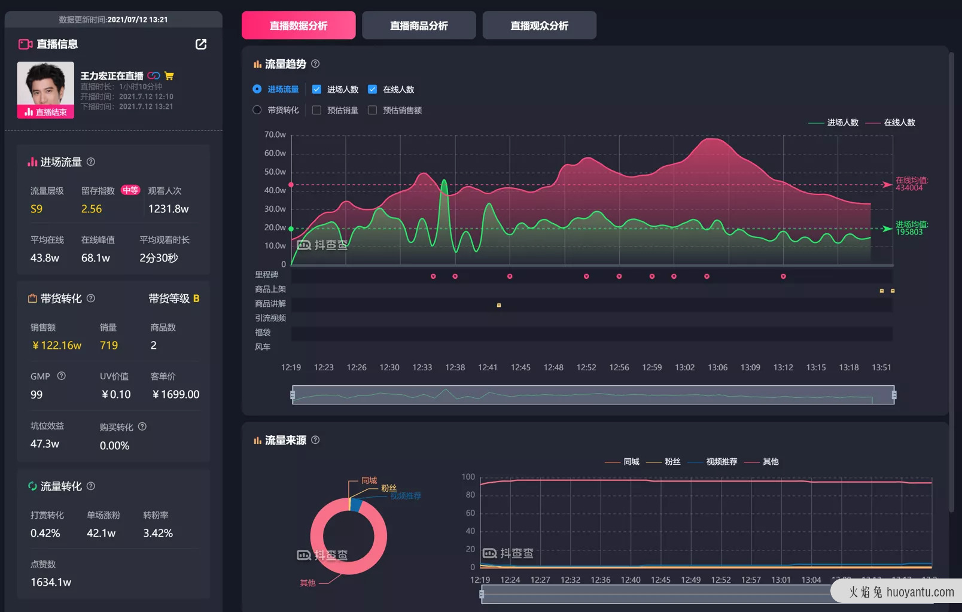This screenshot has width=962, height=612.
Task: Click the 王力宏正在直播 title
Action: point(112,76)
